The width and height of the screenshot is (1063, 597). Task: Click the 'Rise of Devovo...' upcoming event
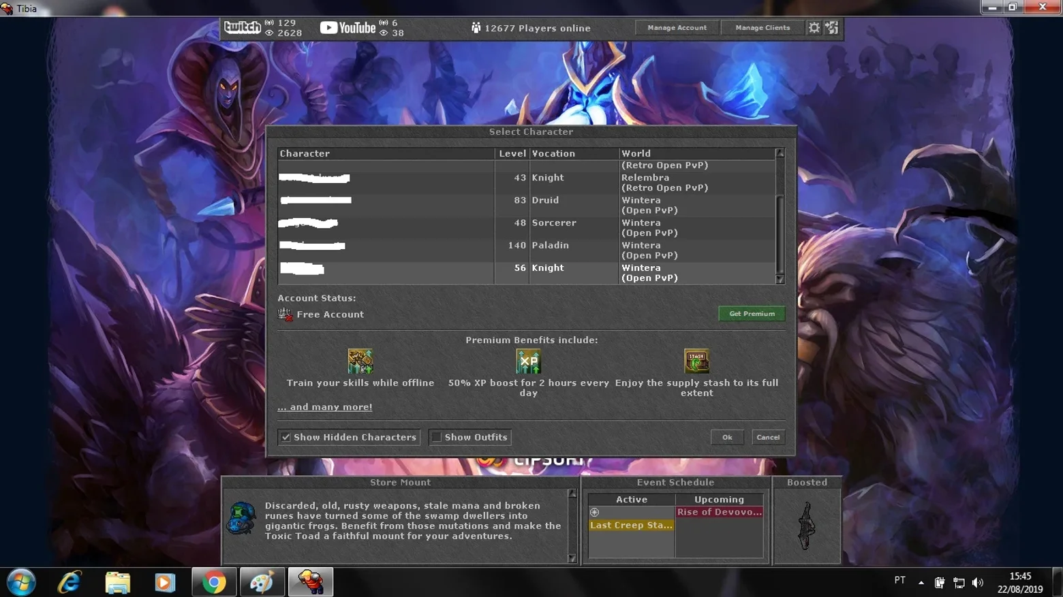(x=720, y=512)
